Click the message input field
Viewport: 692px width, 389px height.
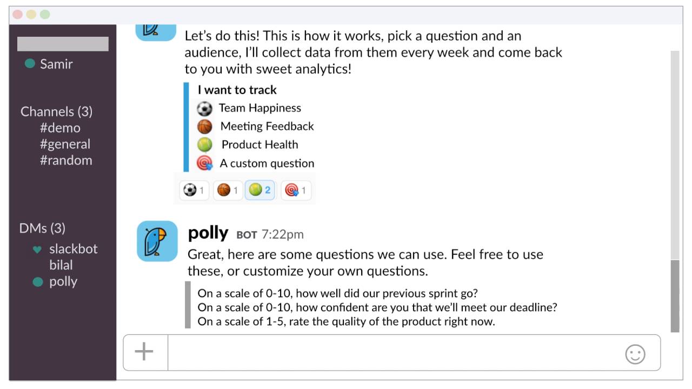point(395,353)
